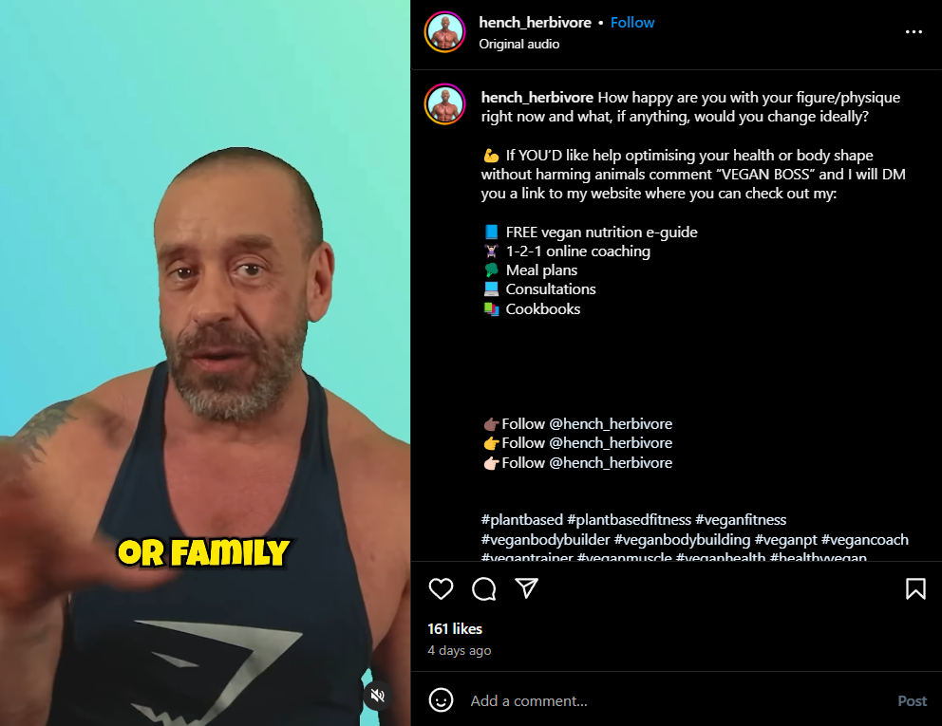
Task: Click the hench_herbivore username in header
Action: click(535, 23)
